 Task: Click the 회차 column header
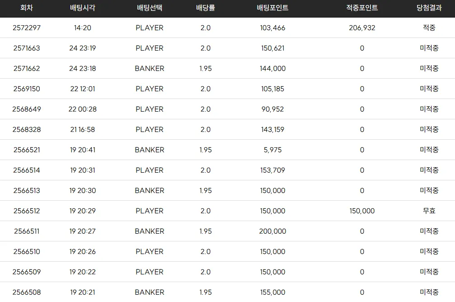click(26, 8)
